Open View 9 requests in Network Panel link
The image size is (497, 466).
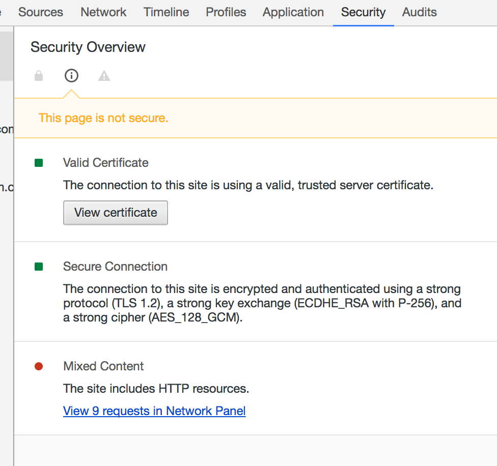pos(154,411)
